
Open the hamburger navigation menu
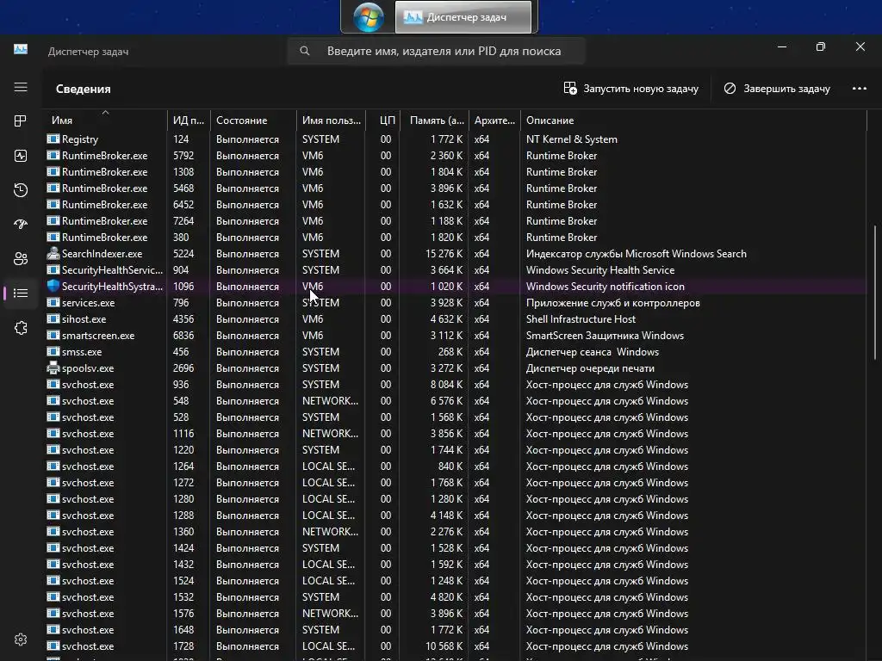pos(21,87)
